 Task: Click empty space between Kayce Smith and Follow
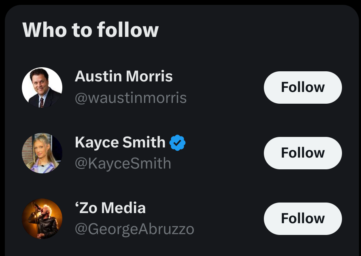pos(225,153)
